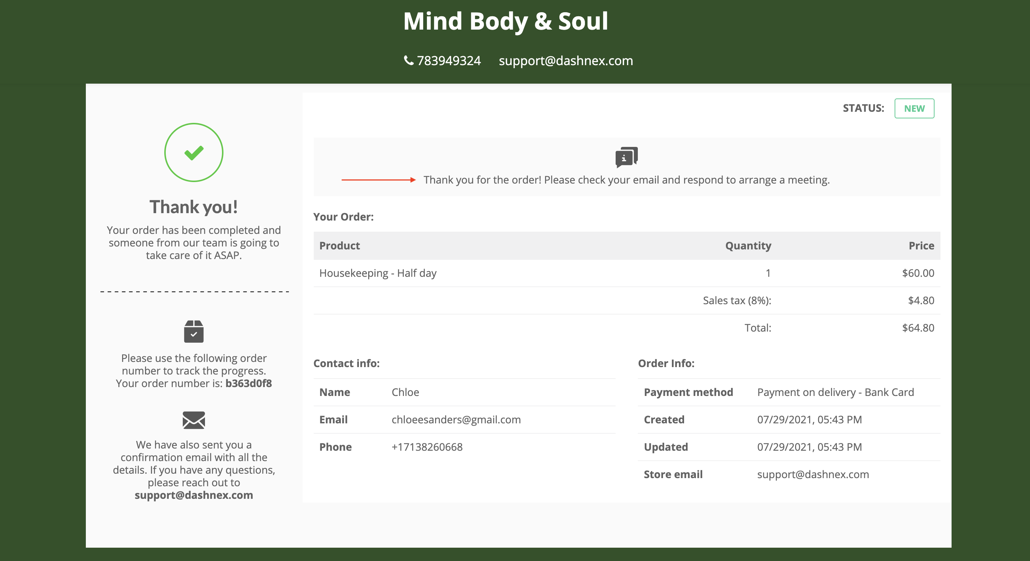Click the Quantity column header

748,245
